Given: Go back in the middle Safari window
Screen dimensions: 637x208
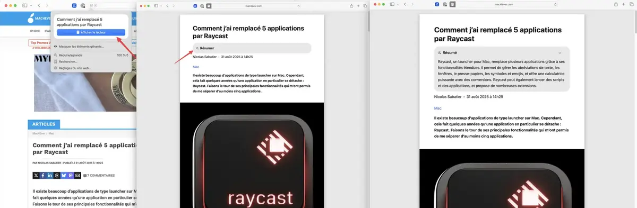Looking at the screenshot, I should click(x=167, y=6).
